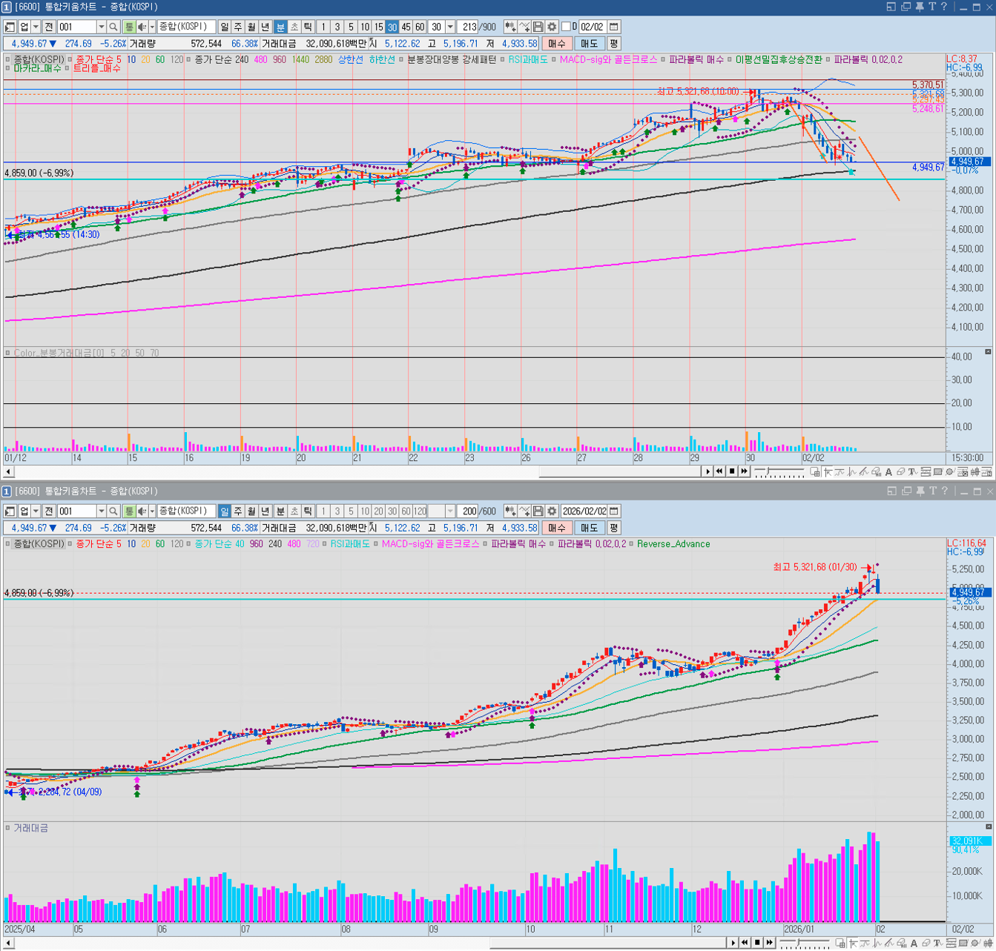
Task: Open 001 code dropdown in top toolbar
Action: pyautogui.click(x=102, y=27)
